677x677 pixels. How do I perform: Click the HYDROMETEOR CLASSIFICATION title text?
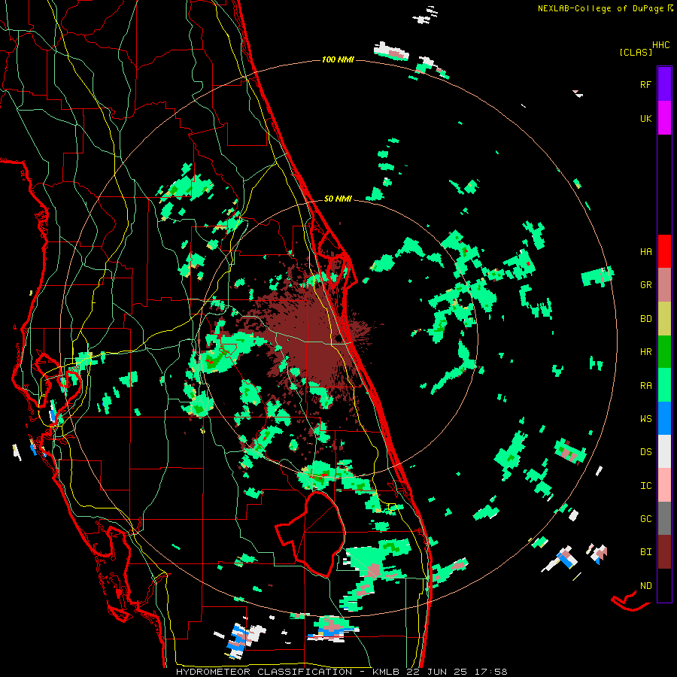tap(264, 672)
